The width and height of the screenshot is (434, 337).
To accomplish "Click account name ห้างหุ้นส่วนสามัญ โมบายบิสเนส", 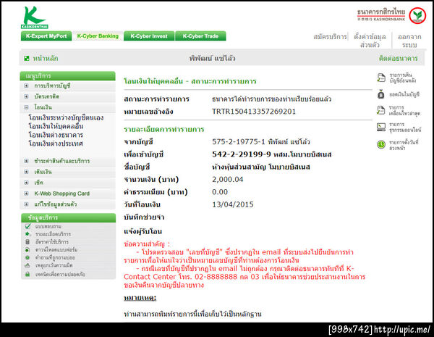I will (x=261, y=167).
